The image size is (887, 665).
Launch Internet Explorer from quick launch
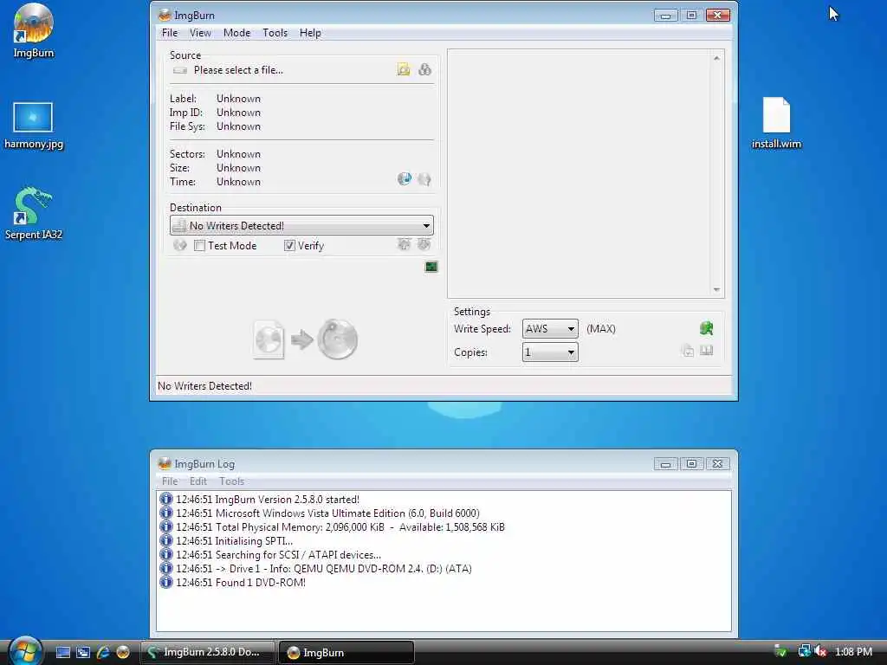(103, 652)
